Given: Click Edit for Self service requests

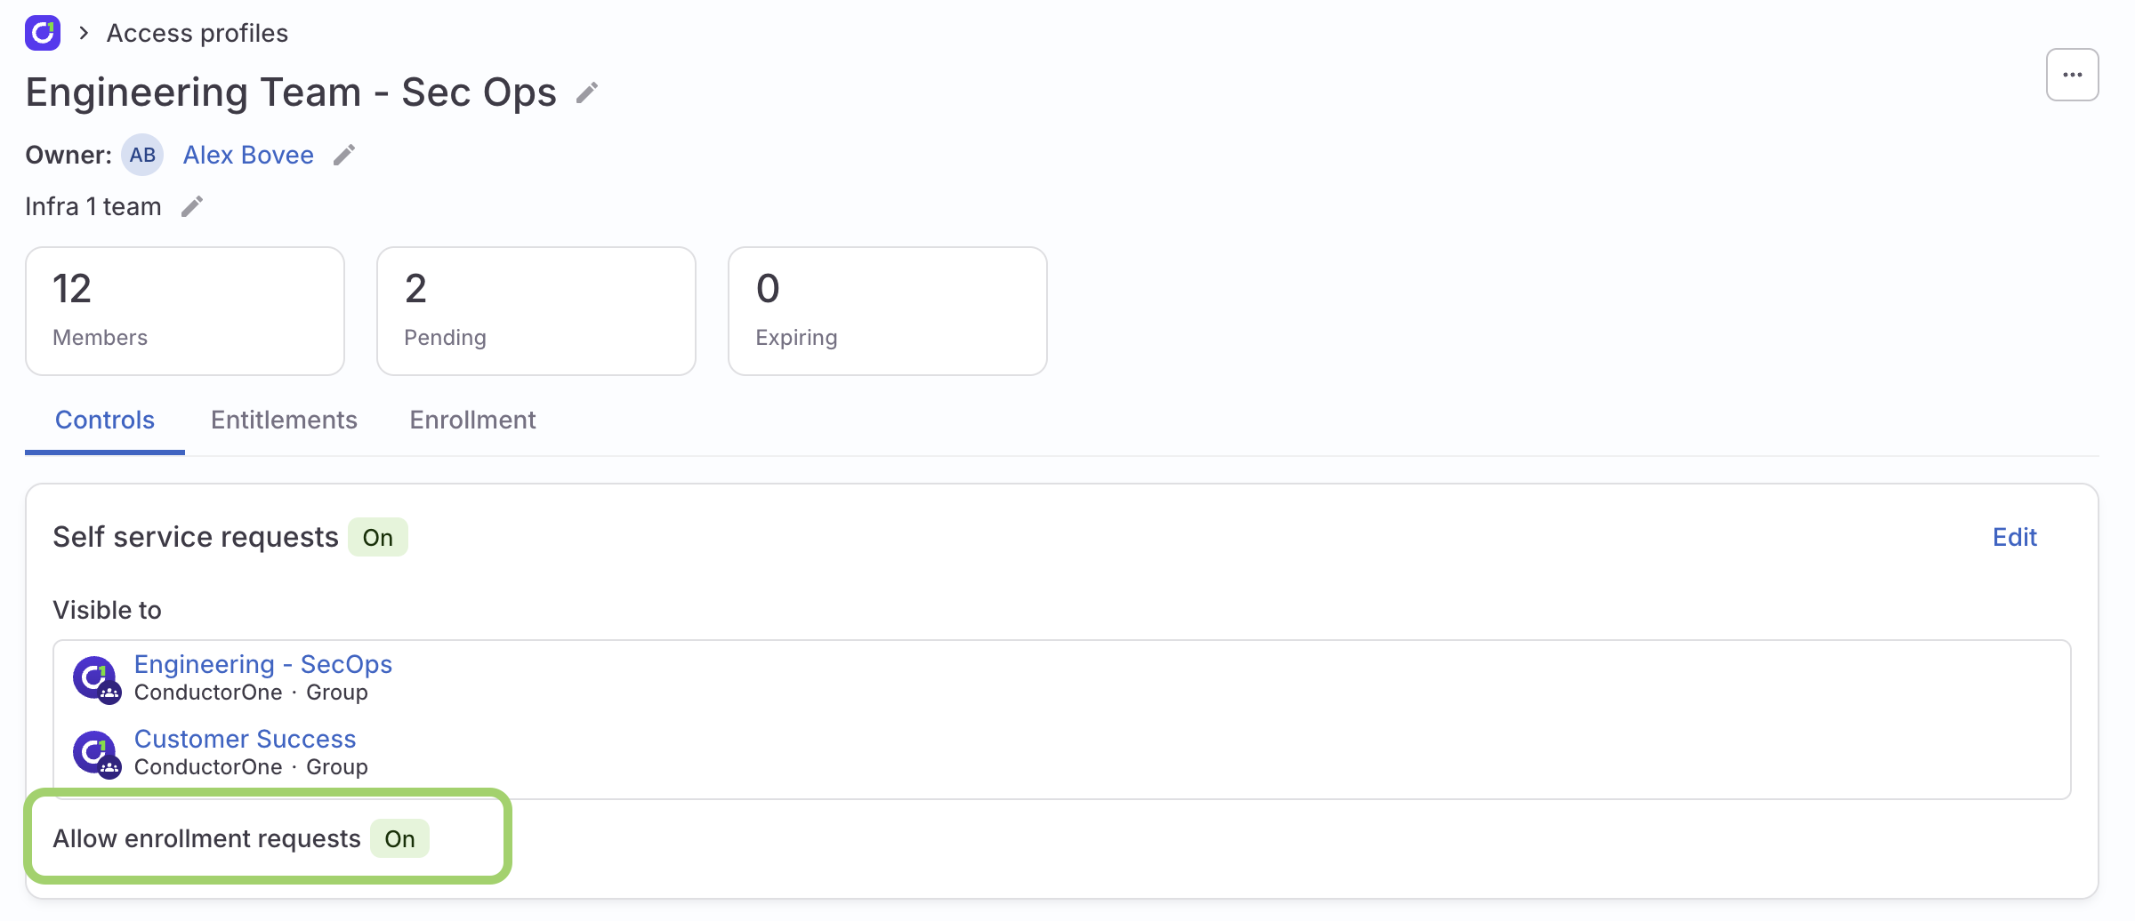Looking at the screenshot, I should (2014, 537).
